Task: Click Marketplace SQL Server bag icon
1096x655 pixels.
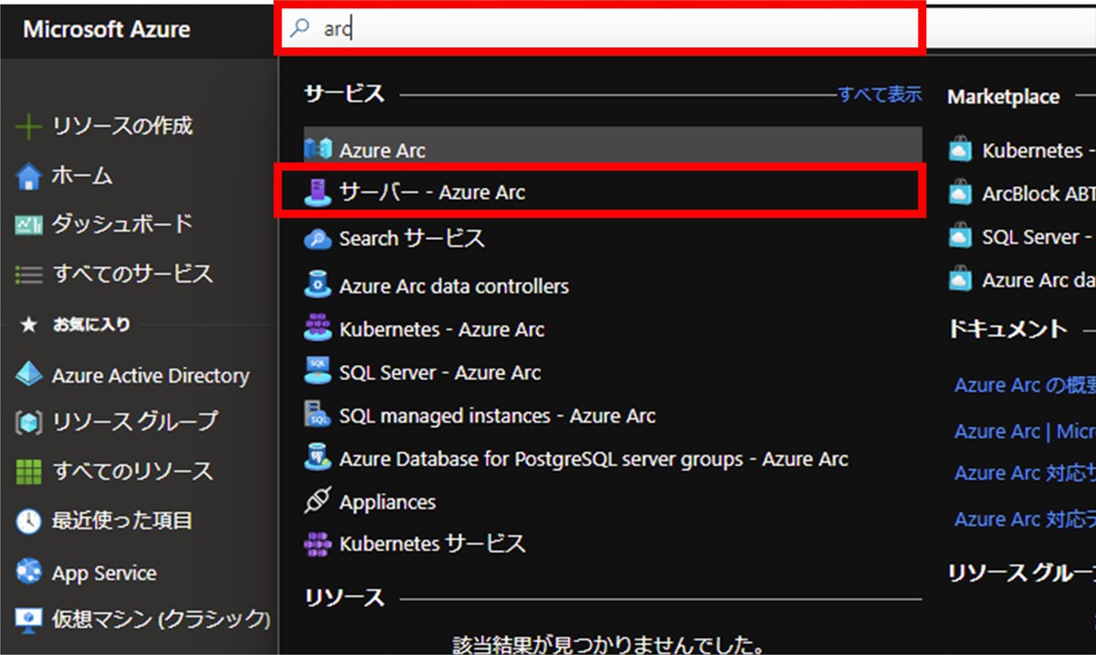Action: point(961,236)
